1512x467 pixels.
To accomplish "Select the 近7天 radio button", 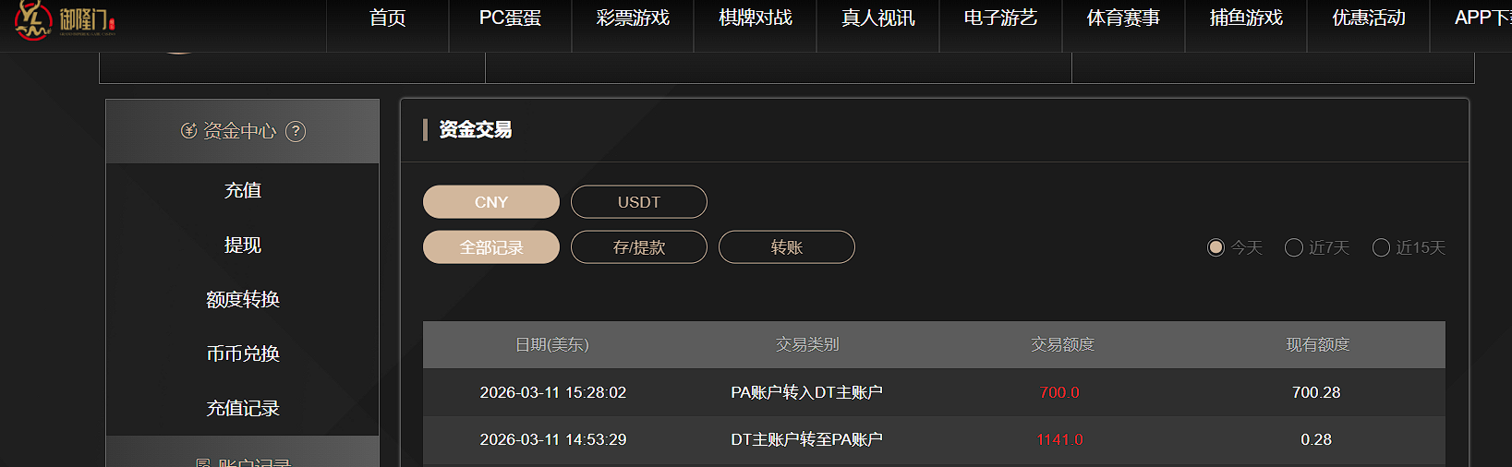I will click(x=1294, y=247).
